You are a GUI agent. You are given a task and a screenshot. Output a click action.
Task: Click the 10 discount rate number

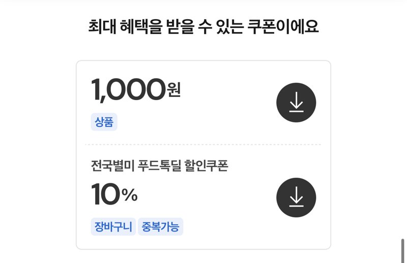pyautogui.click(x=106, y=194)
